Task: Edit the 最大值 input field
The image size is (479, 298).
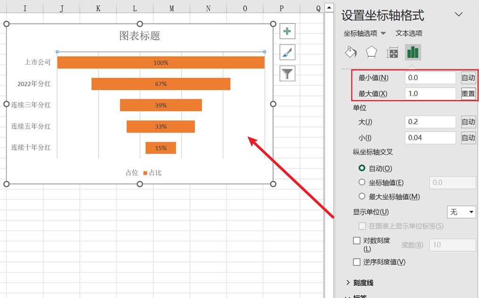Action: tap(430, 94)
